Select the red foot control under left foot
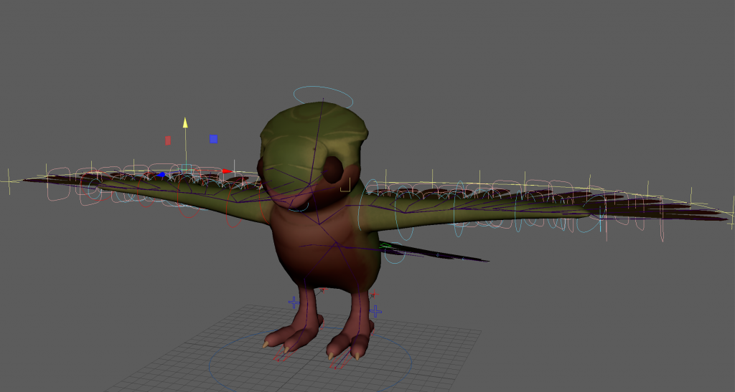Viewport: 735px width, 392px height. [x=280, y=356]
